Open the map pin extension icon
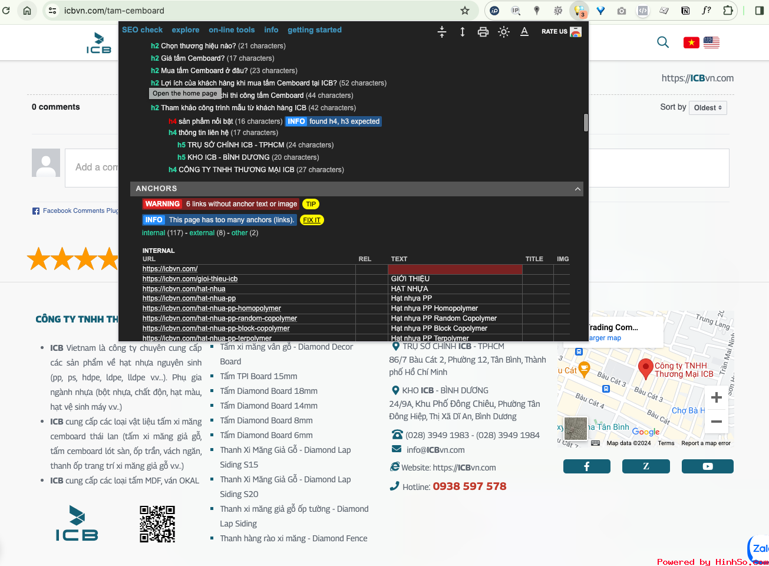This screenshot has height=566, width=769. [x=537, y=11]
